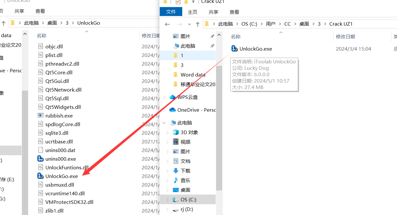Screen dimensions: 397x215
Task: Click 桌面 in UnlockGo window address bar
Action: [52, 23]
